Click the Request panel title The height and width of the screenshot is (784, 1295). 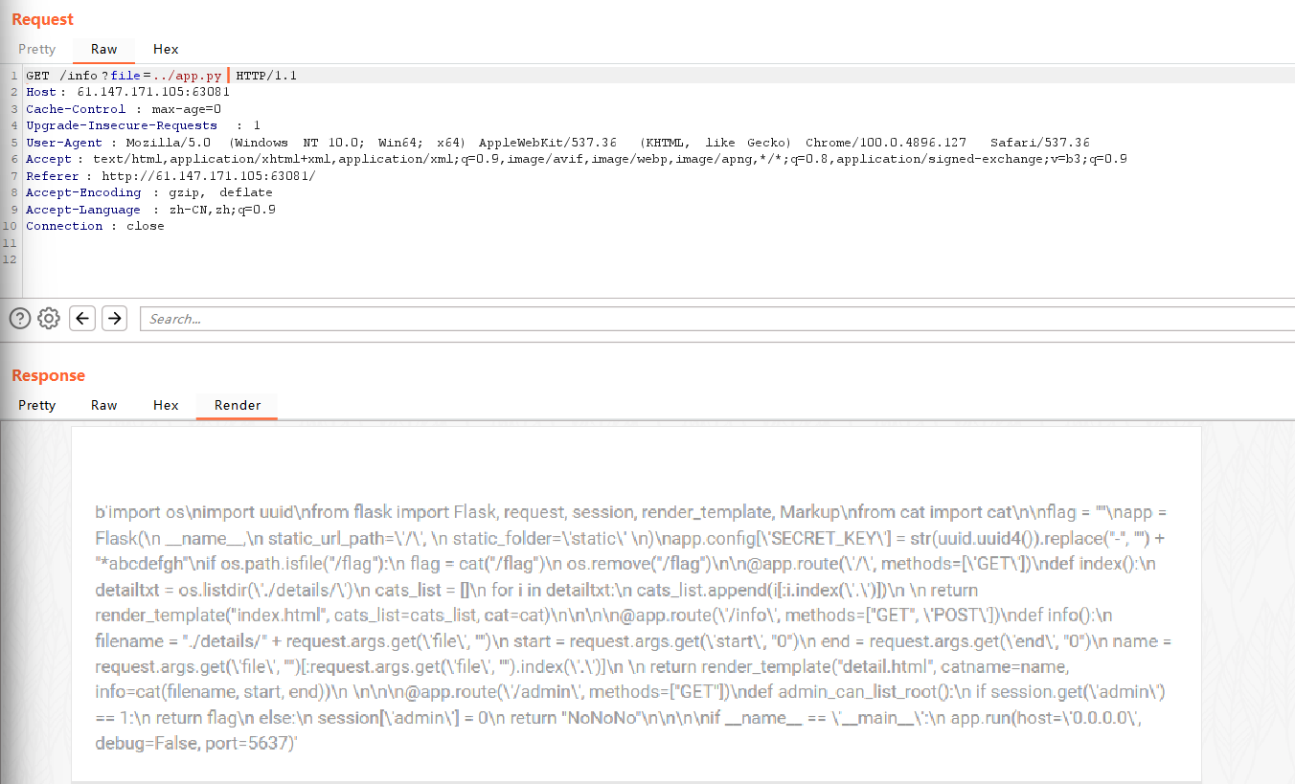pyautogui.click(x=42, y=19)
